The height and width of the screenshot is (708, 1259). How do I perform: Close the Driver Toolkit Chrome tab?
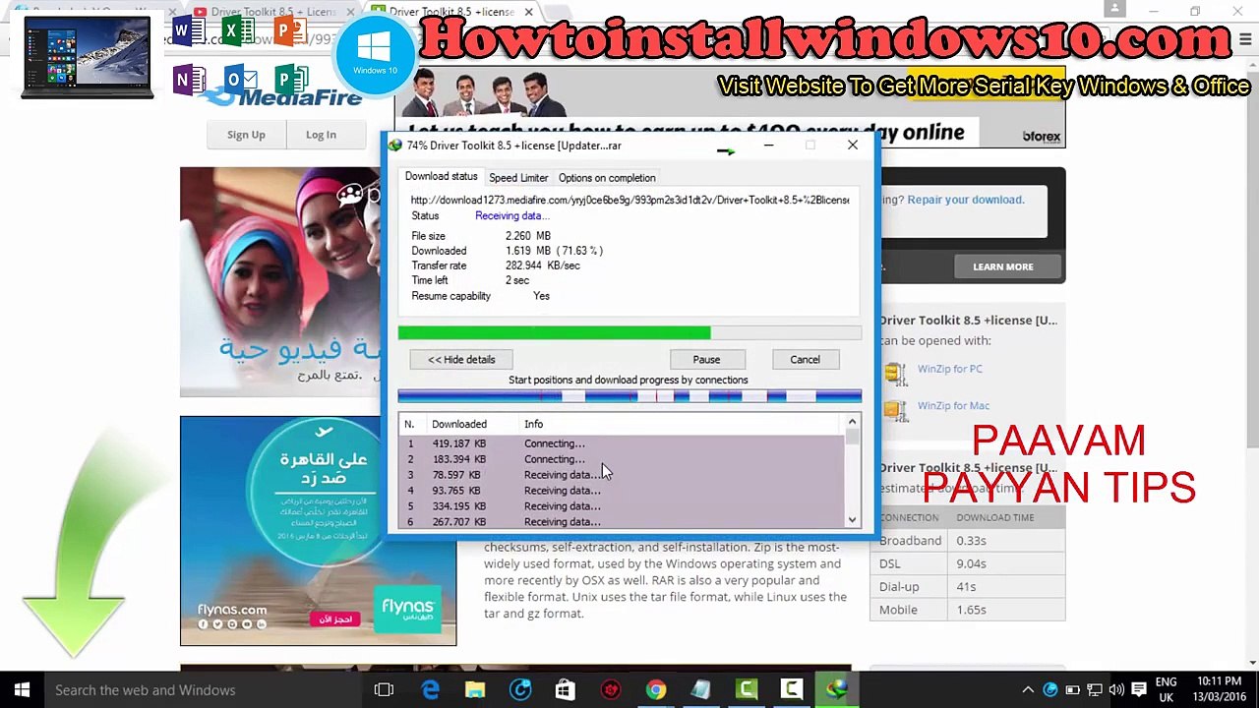528,12
